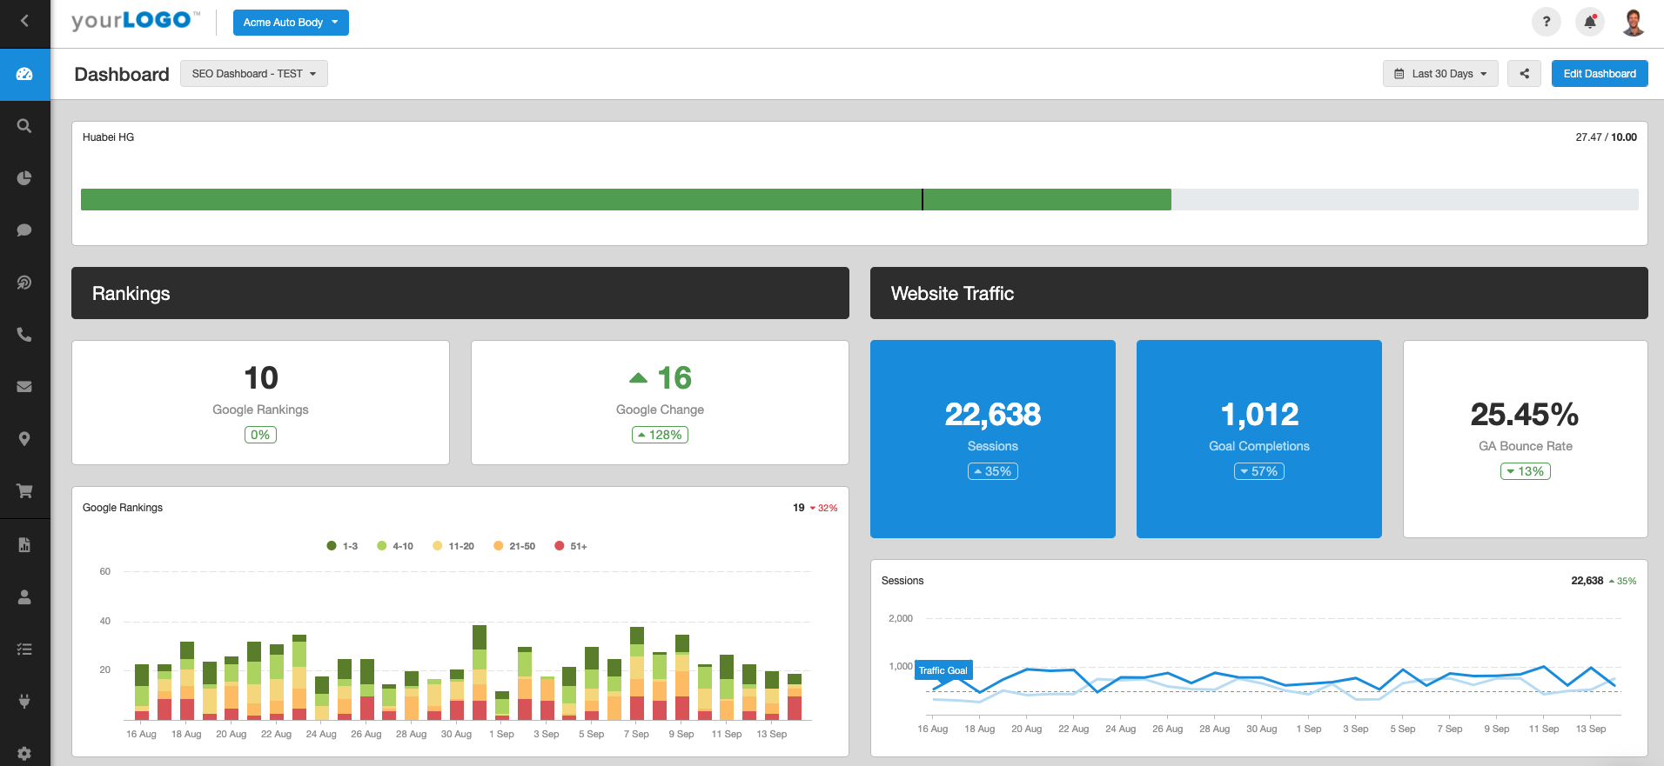Click the share dashboard icon button
Screen dimensions: 1664x766
pyautogui.click(x=1524, y=74)
